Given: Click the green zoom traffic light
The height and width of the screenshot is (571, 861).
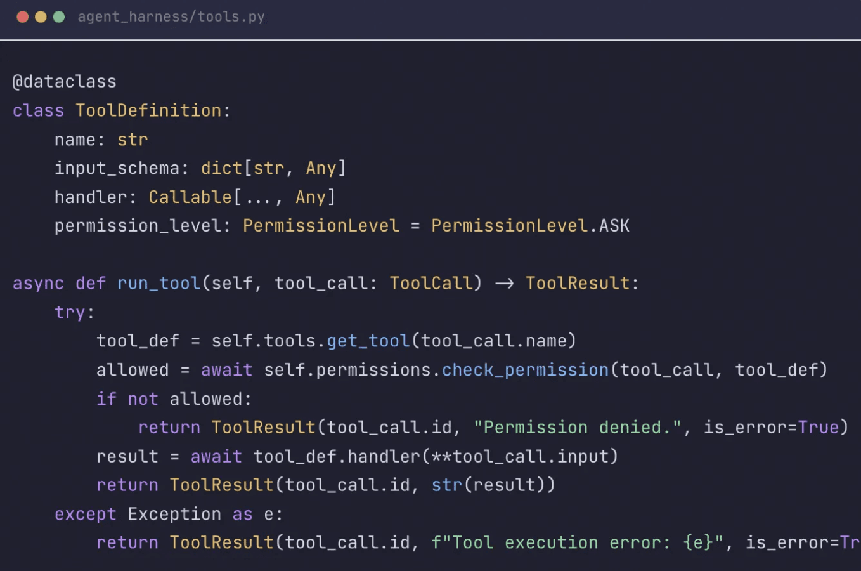Looking at the screenshot, I should (59, 17).
